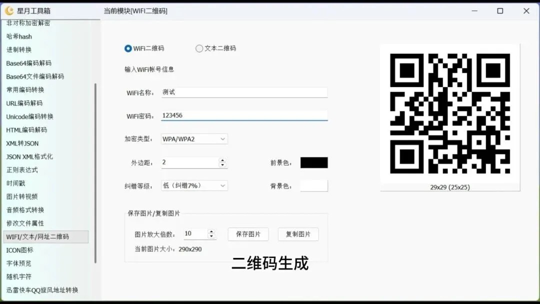Click the WiFi密码 input field

point(244,115)
